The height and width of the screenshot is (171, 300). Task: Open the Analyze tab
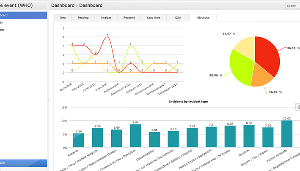(106, 18)
